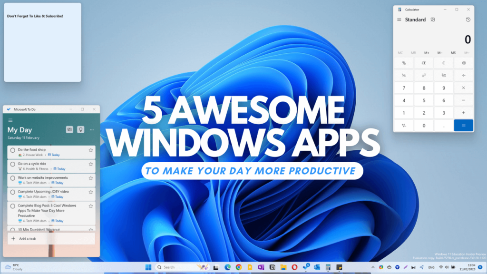487x274 pixels.
Task: Open Calculator's navigation hamburger menu
Action: (399, 20)
